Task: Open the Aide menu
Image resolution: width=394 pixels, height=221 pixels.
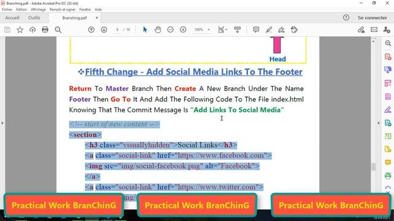Action: click(98, 9)
